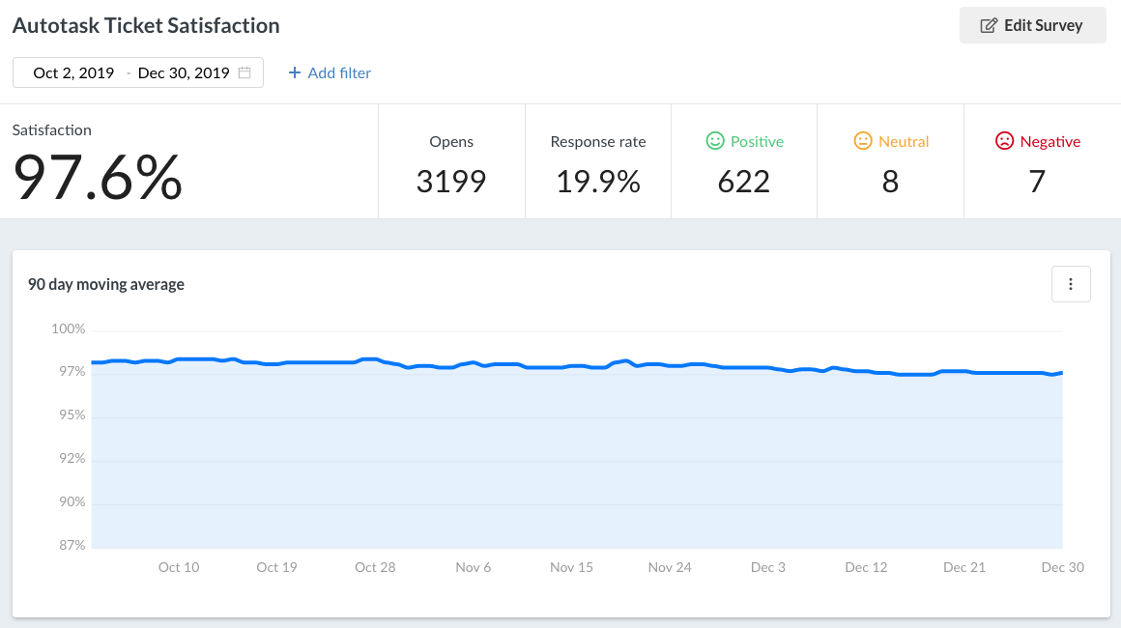Viewport: 1121px width, 628px height.
Task: Click the Response rate label
Action: pos(598,141)
